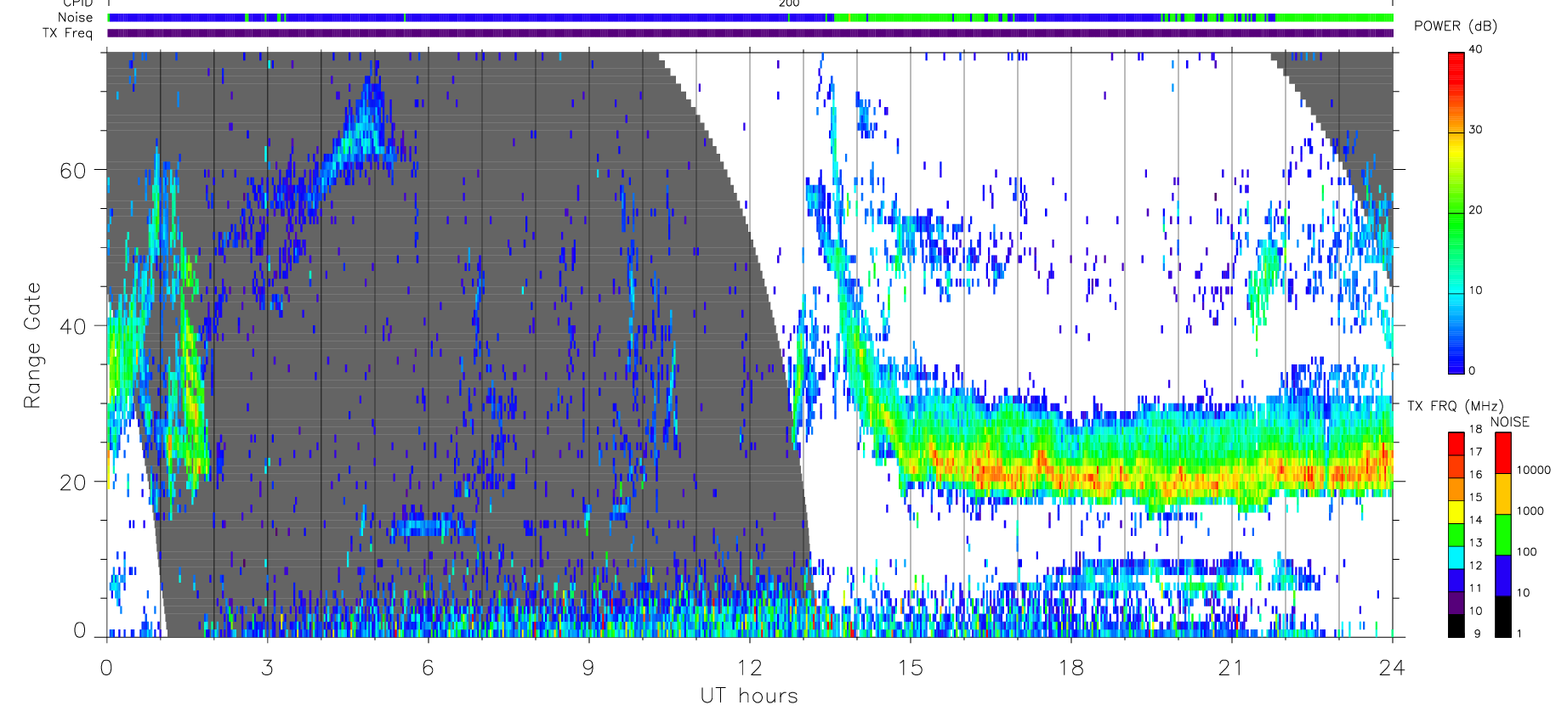This screenshot has width=1567, height=722.
Task: Click the '40' label on POWER scale
Action: pos(1475,49)
